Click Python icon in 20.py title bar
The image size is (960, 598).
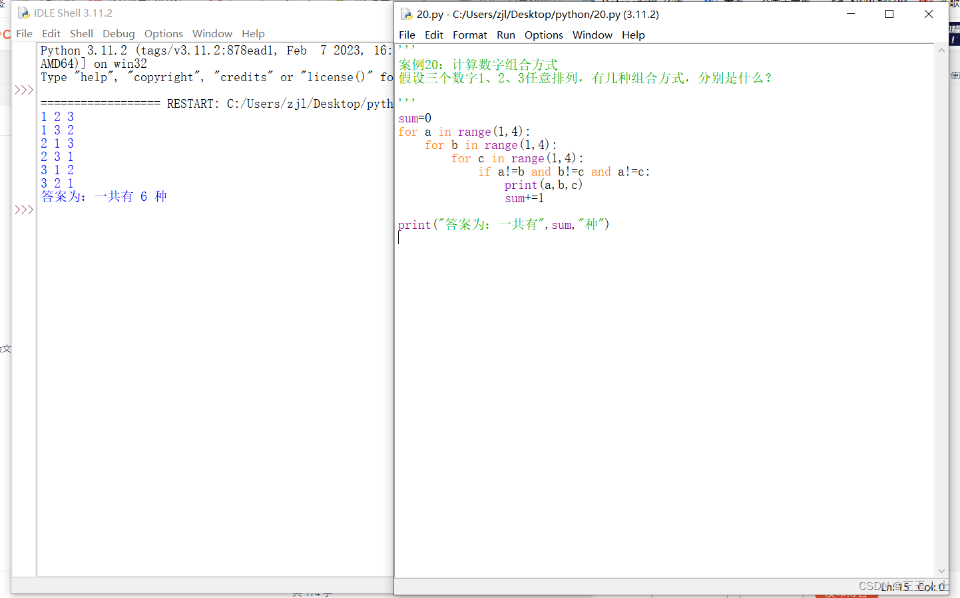[x=406, y=14]
